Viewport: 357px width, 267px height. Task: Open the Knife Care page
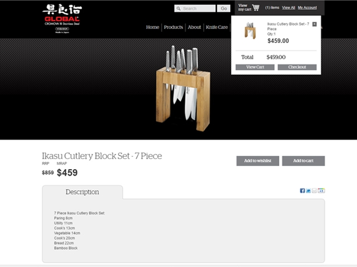[x=217, y=27]
